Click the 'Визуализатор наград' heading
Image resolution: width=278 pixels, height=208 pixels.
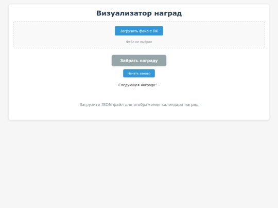pos(139,13)
